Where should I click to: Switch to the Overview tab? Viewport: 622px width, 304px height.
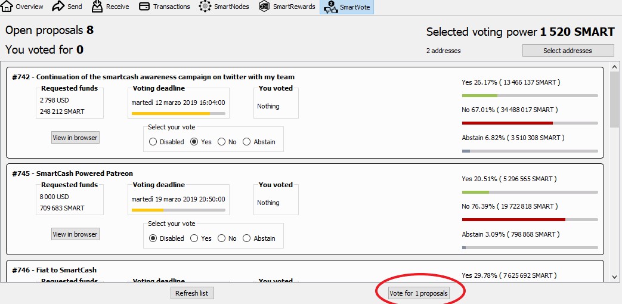click(23, 7)
